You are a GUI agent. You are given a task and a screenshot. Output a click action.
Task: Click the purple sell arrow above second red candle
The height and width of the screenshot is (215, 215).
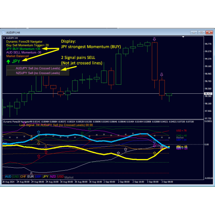point(162,74)
